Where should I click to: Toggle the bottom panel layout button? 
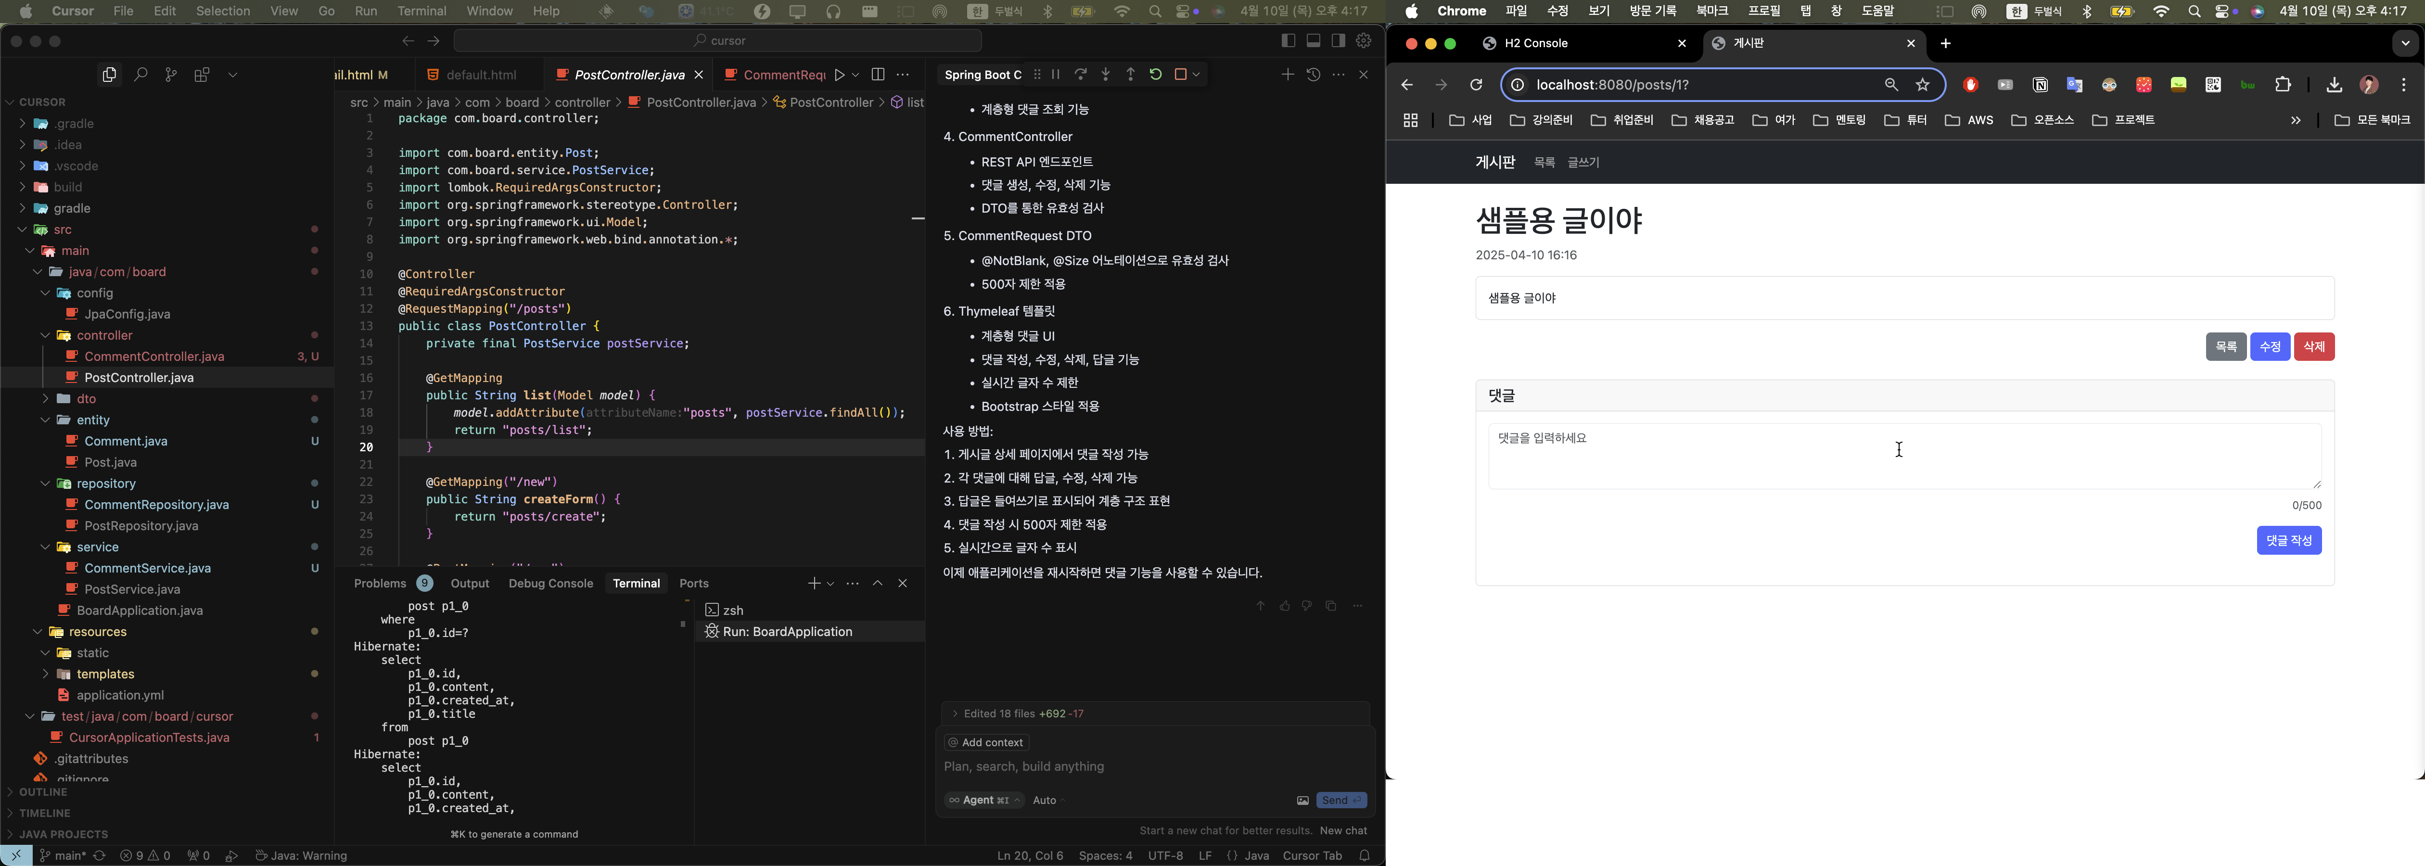point(1313,40)
